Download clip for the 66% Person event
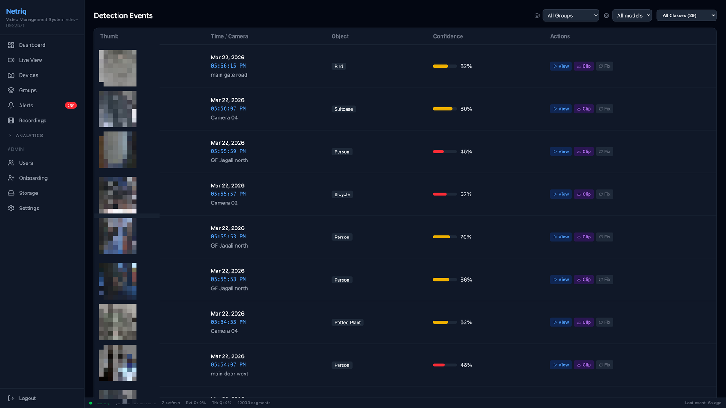The image size is (726, 408). (584, 280)
